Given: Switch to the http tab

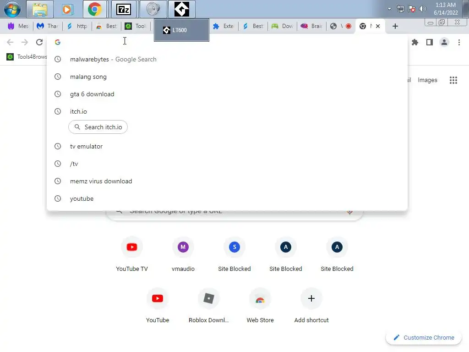Looking at the screenshot, I should pos(77,26).
